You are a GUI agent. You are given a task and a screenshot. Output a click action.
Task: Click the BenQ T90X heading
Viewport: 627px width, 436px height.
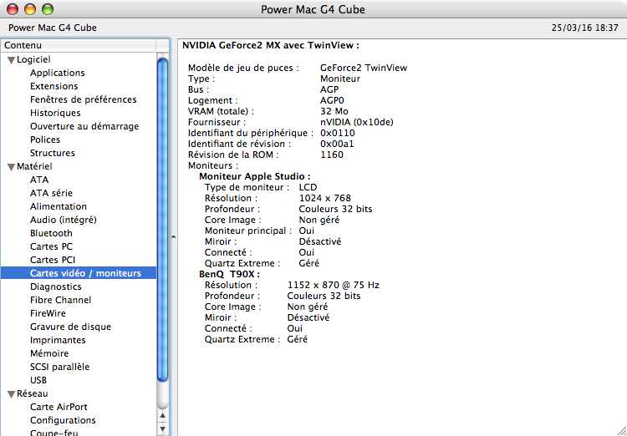(230, 274)
